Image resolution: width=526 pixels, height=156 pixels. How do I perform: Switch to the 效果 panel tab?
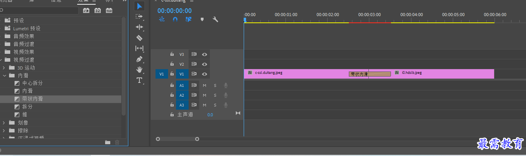tap(83, 1)
